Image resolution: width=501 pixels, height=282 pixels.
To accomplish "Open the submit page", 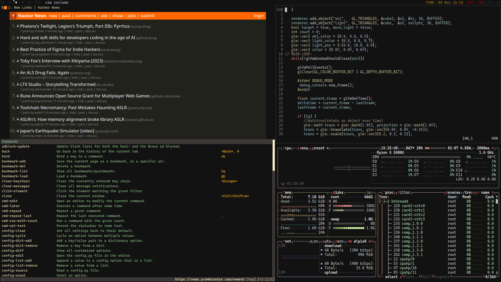I will pyautogui.click(x=147, y=16).
